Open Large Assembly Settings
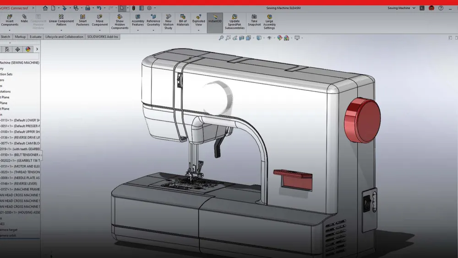The width and height of the screenshot is (458, 258). pyautogui.click(x=269, y=22)
